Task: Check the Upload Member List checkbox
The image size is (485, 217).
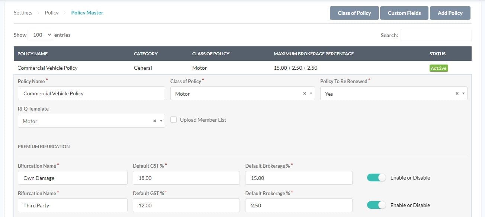Action: 174,119
